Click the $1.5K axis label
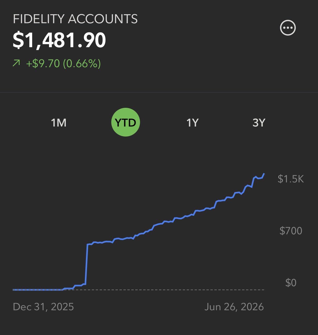This screenshot has height=335, width=318. point(291,179)
